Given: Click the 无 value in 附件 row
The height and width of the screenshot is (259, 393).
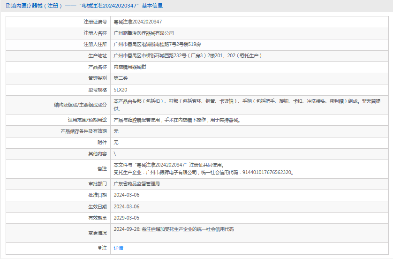Looking at the screenshot, I should click(x=116, y=143).
